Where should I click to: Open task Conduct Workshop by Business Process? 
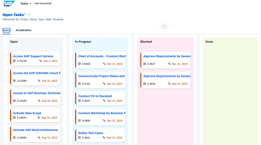(x=102, y=113)
